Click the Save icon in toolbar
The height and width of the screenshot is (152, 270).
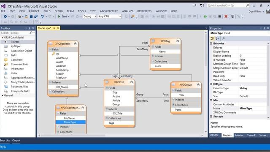point(31,16)
